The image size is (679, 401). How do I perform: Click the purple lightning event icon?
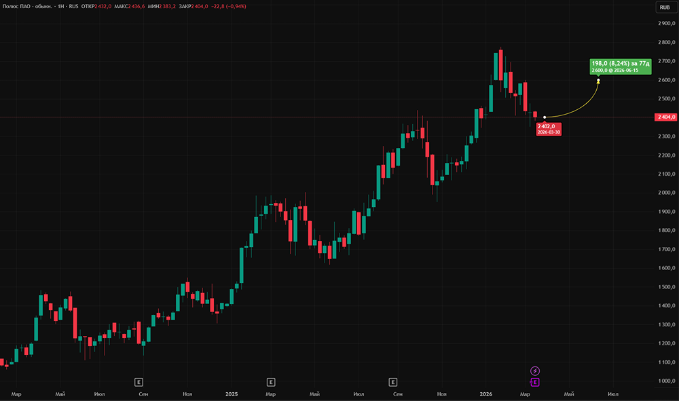[x=535, y=370]
